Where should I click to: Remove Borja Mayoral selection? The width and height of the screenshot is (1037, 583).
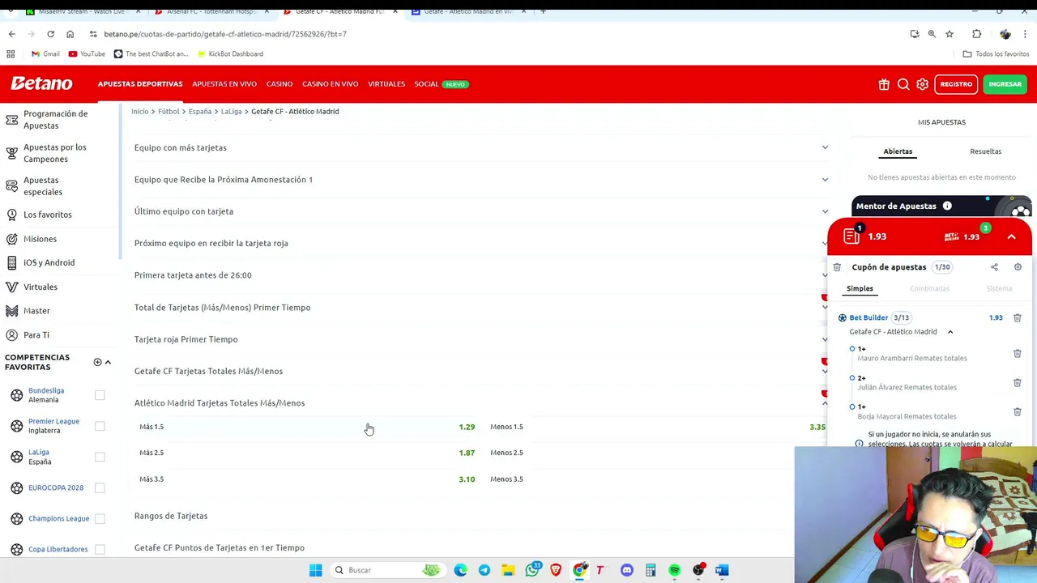coord(1018,412)
